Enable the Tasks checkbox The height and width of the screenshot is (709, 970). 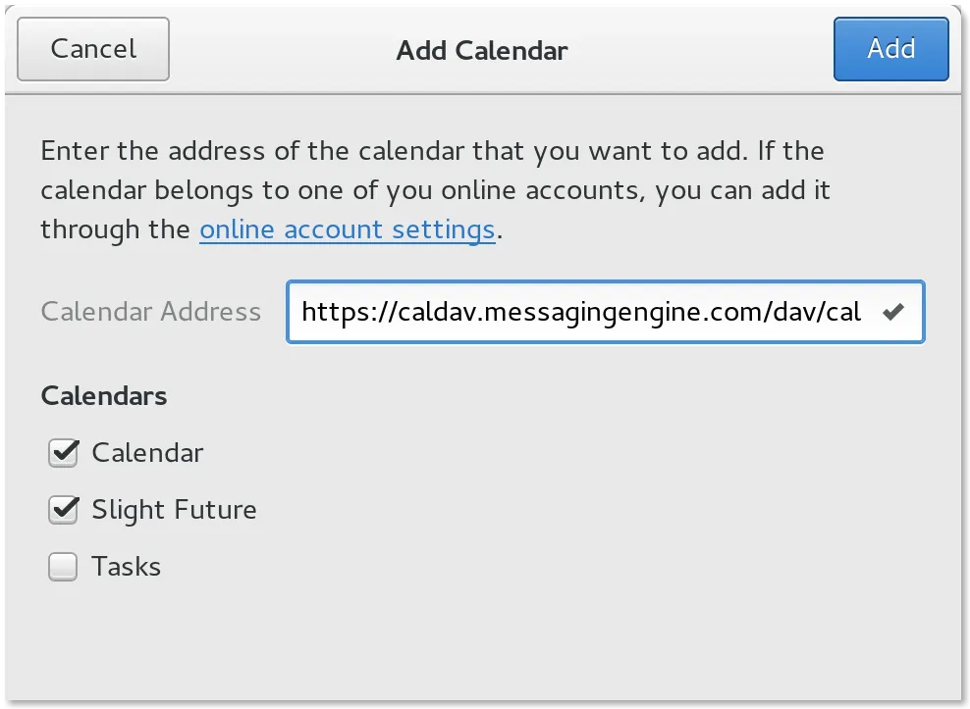pyautogui.click(x=63, y=567)
